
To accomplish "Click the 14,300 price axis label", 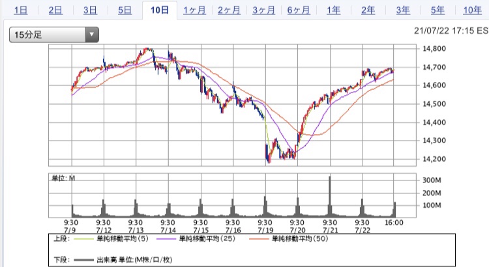I will click(434, 140).
